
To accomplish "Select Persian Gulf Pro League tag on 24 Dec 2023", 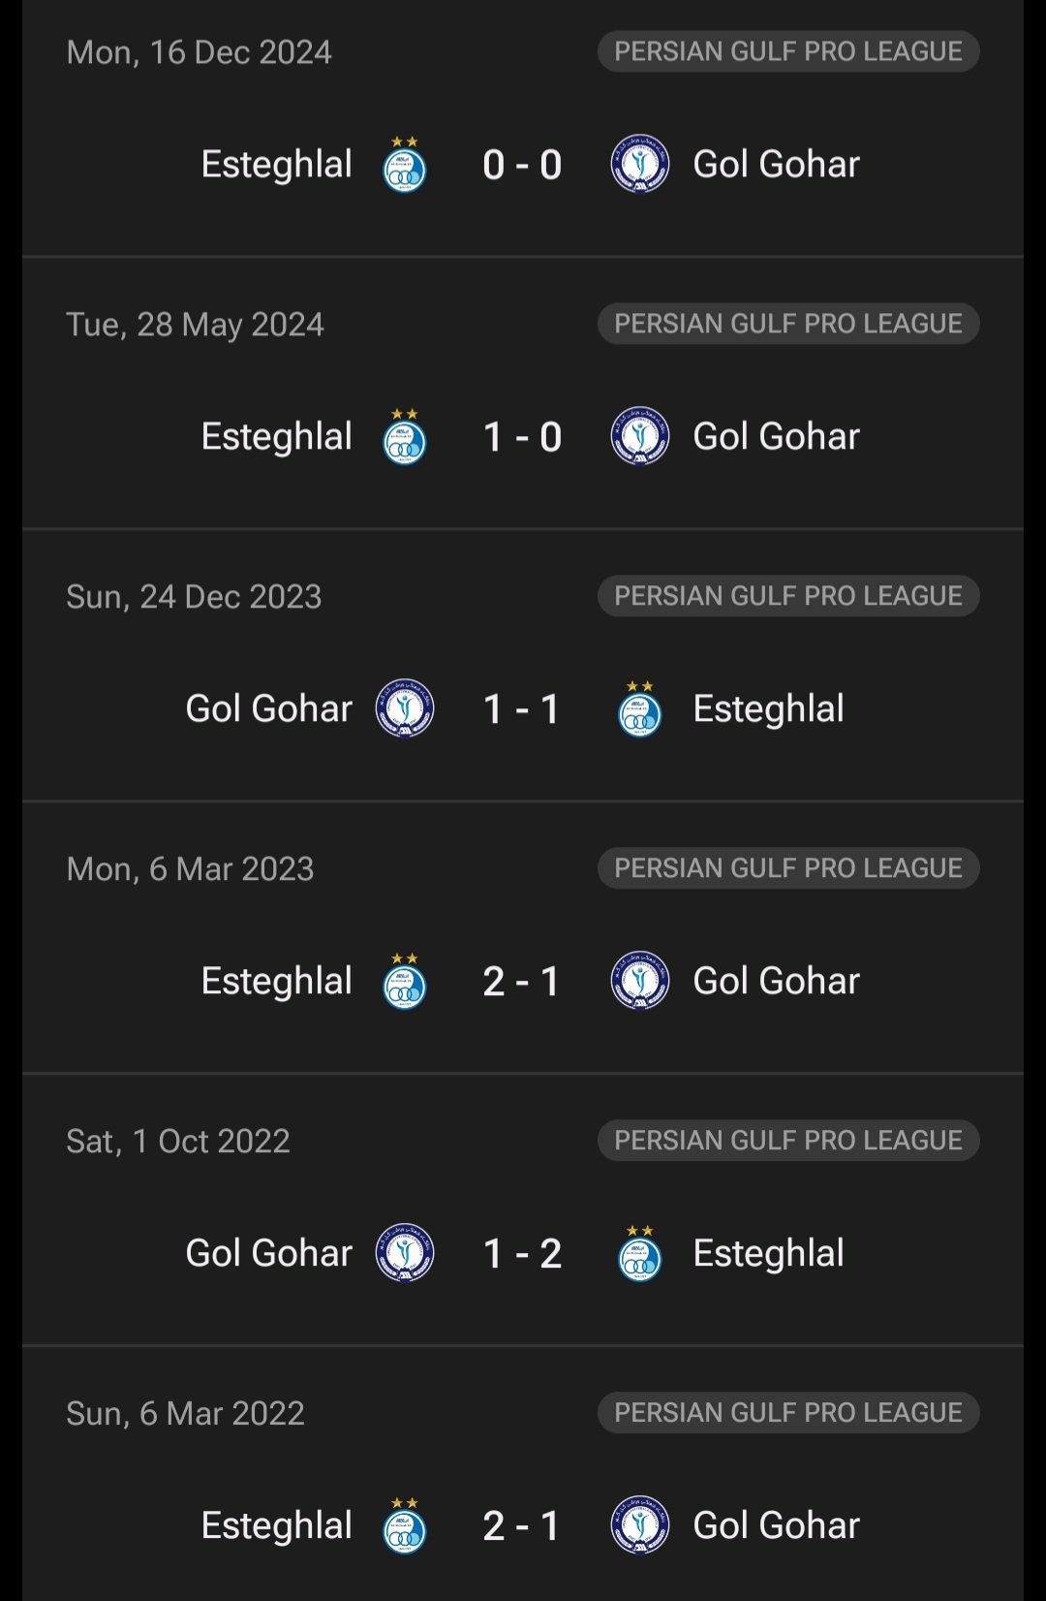I will 788,596.
